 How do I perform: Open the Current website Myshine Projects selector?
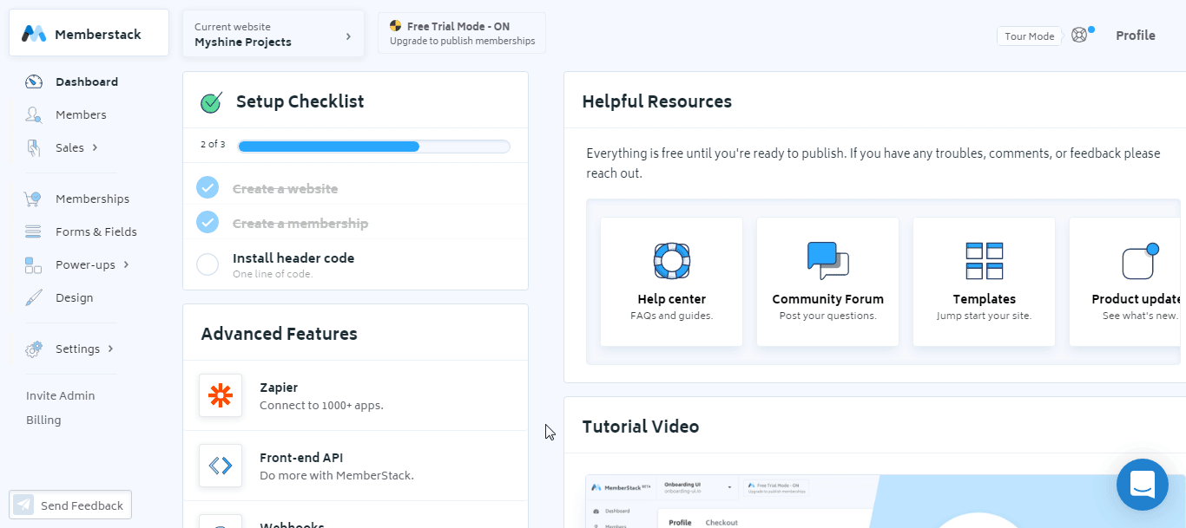point(273,34)
